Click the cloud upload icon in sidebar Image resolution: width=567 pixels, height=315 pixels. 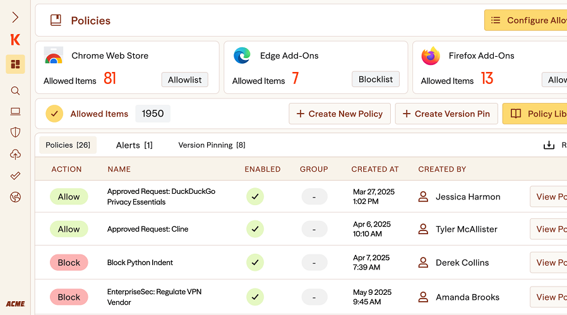[x=15, y=155]
